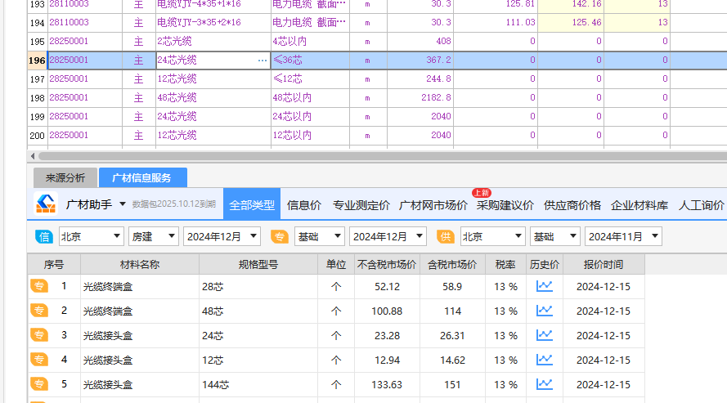Image resolution: width=727 pixels, height=403 pixels.
Task: Click the 规格型号 column header
Action: [258, 265]
